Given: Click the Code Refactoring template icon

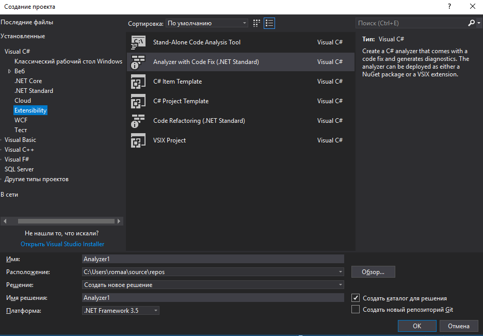Looking at the screenshot, I should pyautogui.click(x=138, y=121).
